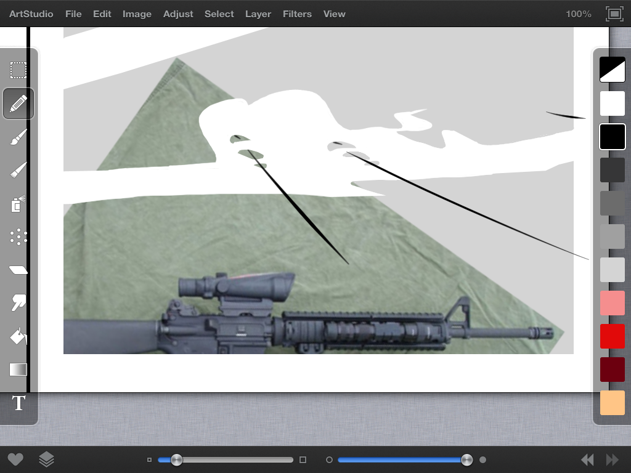Click low opacity hollow circle icon

point(329,459)
